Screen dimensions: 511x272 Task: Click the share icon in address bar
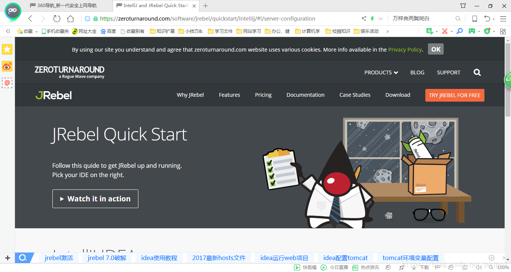(364, 19)
